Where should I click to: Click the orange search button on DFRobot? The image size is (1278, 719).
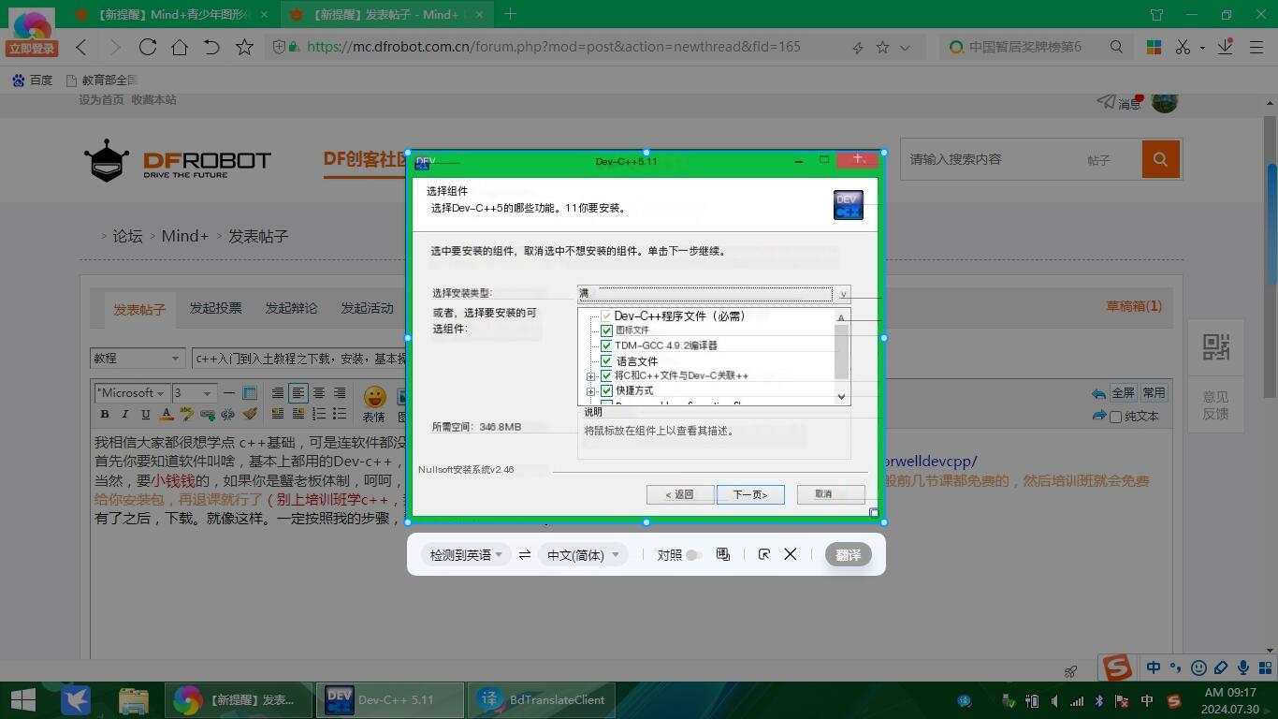point(1161,159)
